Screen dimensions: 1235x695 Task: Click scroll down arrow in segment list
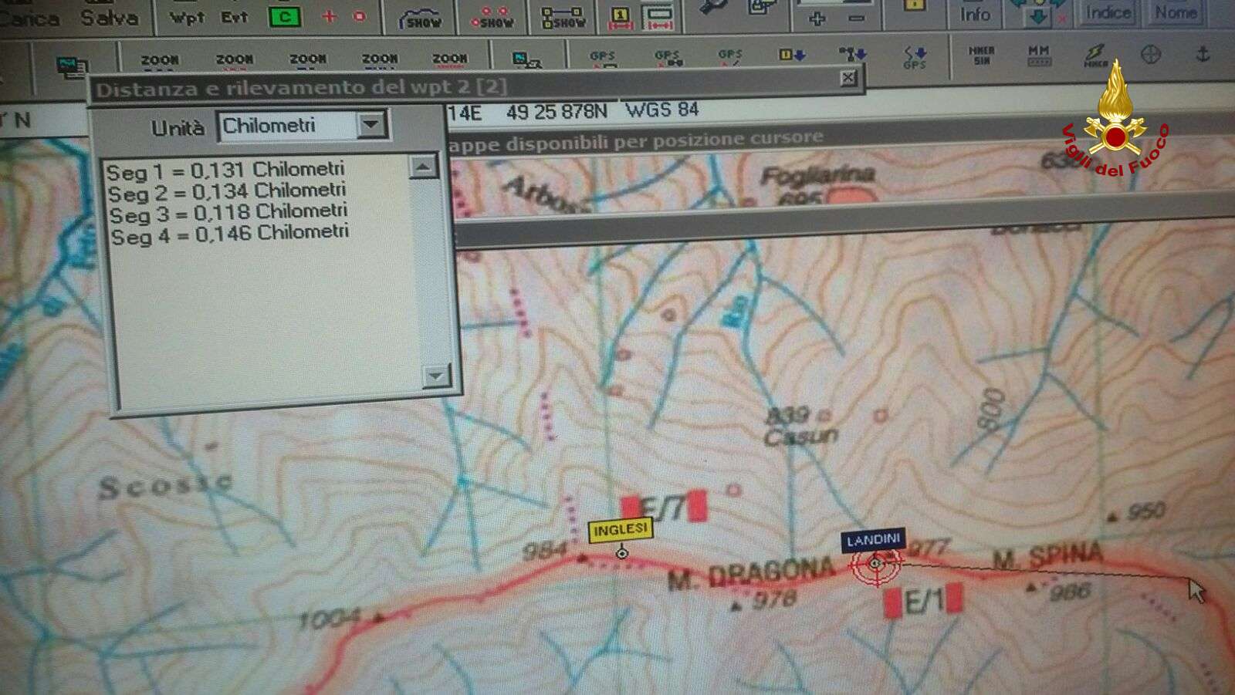point(436,376)
